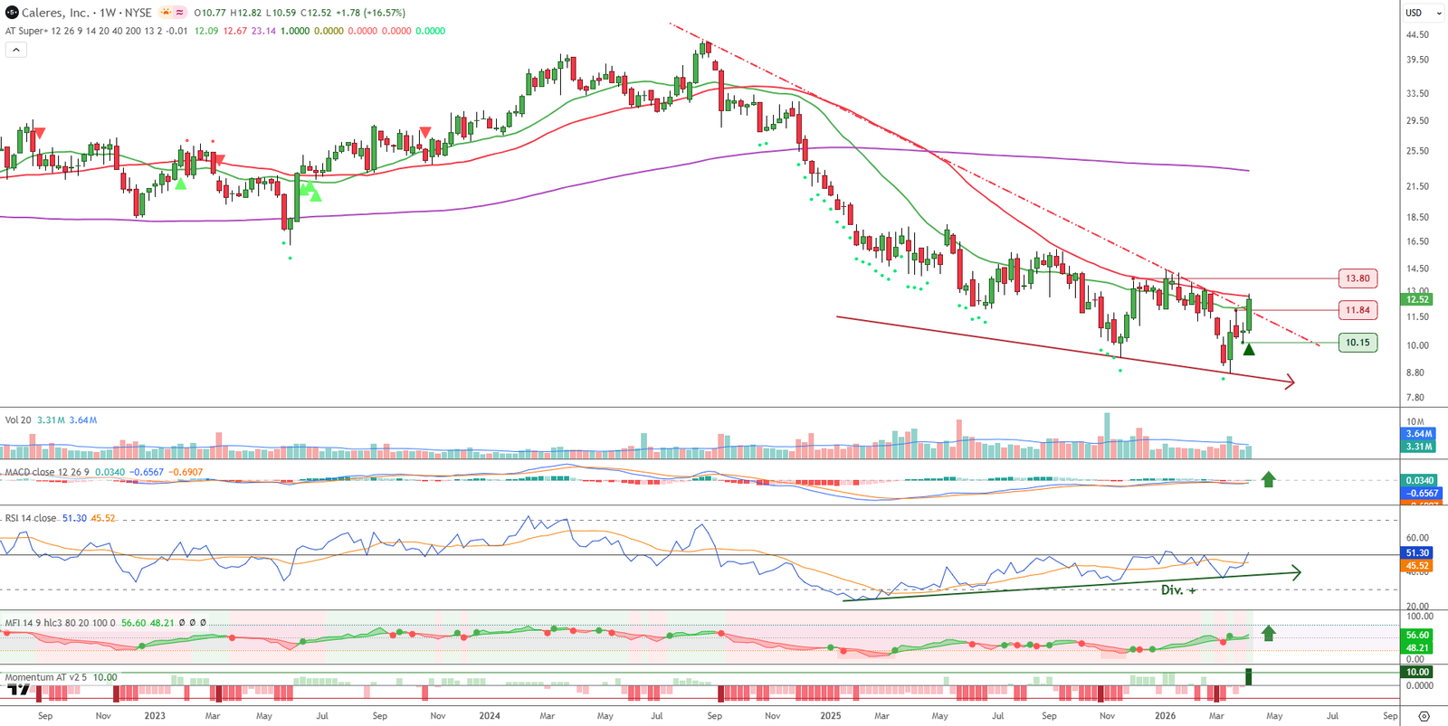Click the green arrow on MFI pane

(1268, 633)
